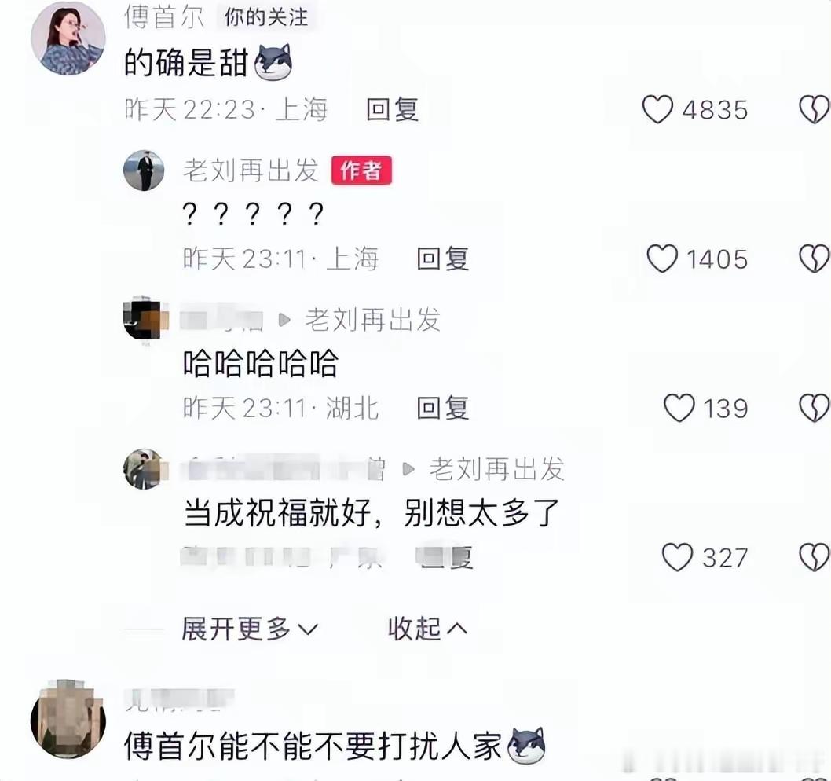
Task: Like the 哈哈哈哈哈 reply
Action: tap(679, 408)
